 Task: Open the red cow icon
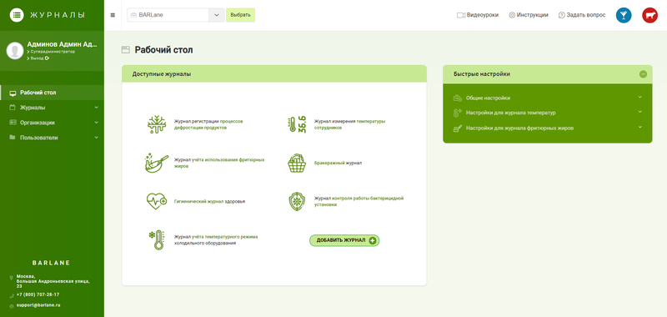[x=649, y=15]
